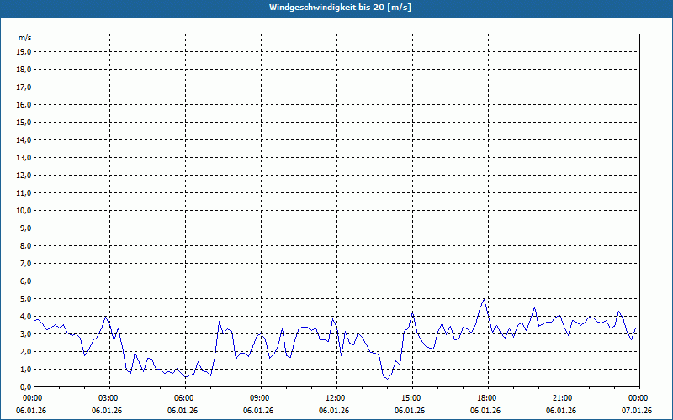Viewport: 673px width, 420px height.
Task: Click the 10,0 y-axis tick label
Action: coord(24,210)
